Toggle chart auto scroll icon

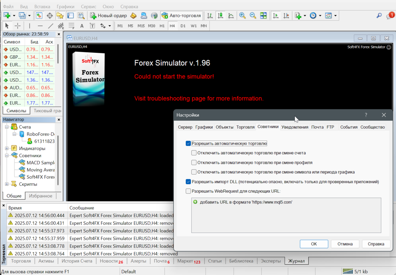(276, 16)
